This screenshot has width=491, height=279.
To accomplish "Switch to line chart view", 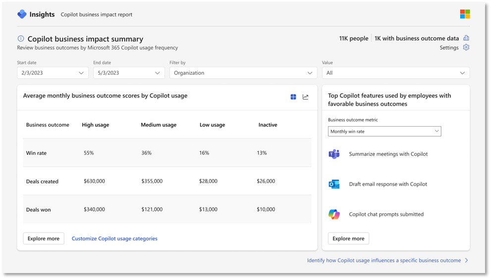I will pos(306,97).
